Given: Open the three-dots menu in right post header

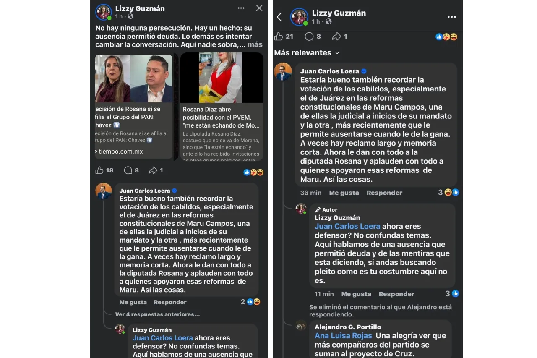Looking at the screenshot, I should coord(451,17).
